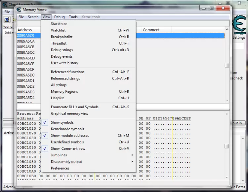Viewport: 248px width, 192px height.
Task: Open the Debug menu
Action: (x=60, y=17)
